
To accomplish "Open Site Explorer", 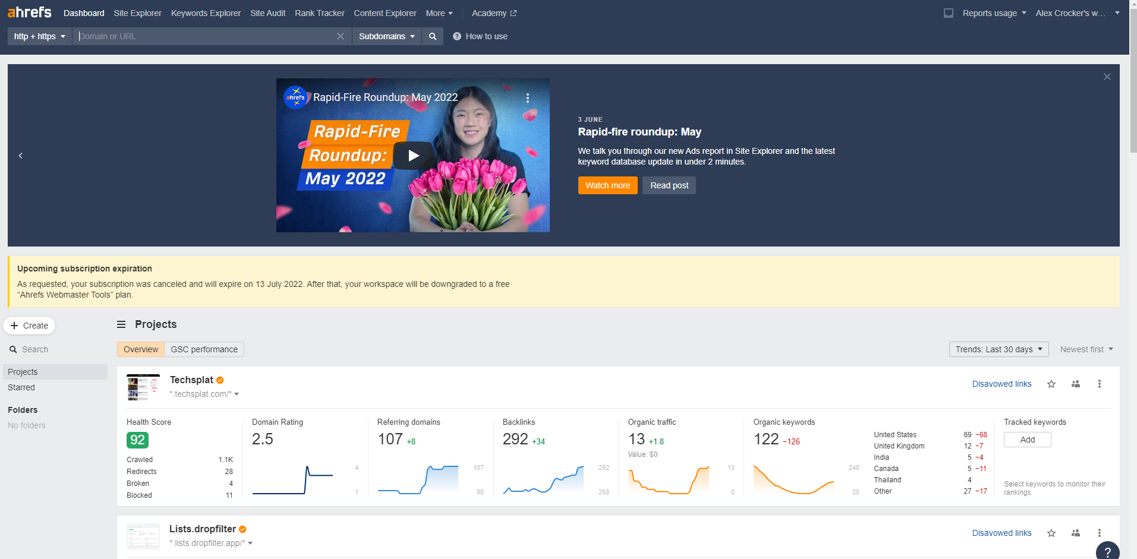I will [x=137, y=13].
